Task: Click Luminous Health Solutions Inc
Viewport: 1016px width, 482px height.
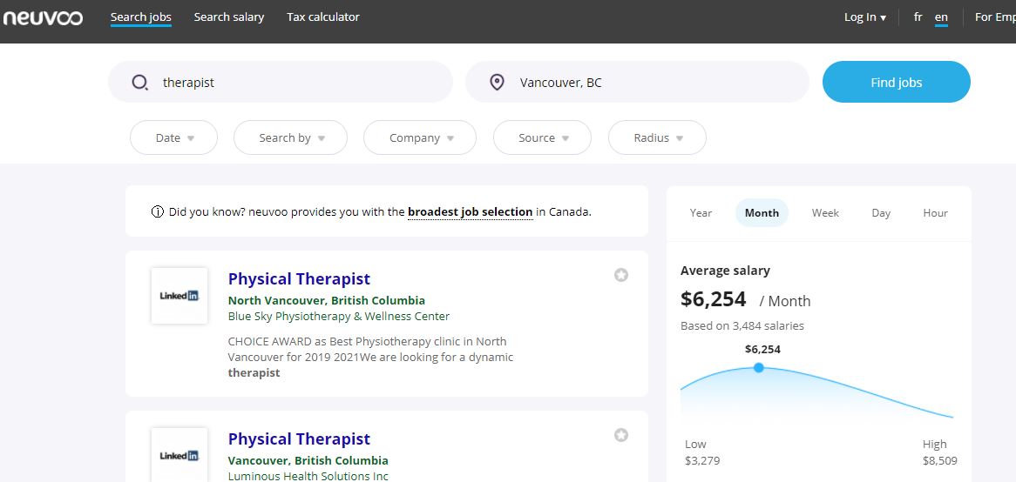Action: pos(308,476)
